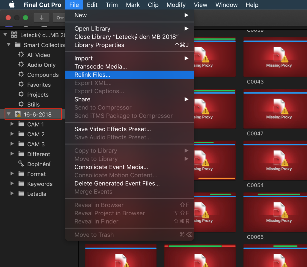The image size is (307, 267).
Task: Expand the CAM 2 folder
Action: click(12, 134)
